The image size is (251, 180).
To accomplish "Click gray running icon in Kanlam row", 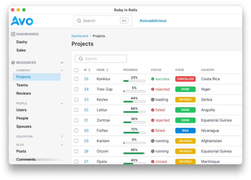I will [x=153, y=141].
